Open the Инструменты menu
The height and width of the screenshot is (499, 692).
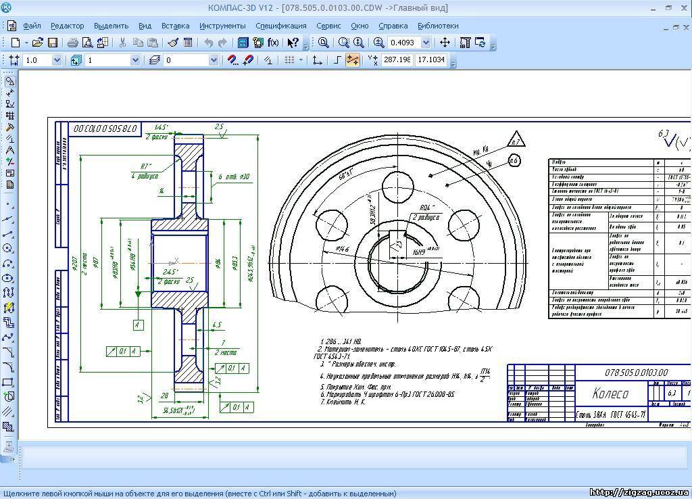222,26
